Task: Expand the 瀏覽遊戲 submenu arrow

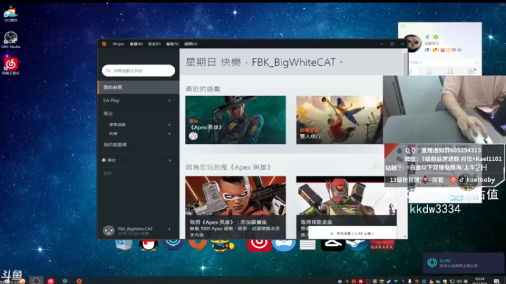Action: [170, 124]
